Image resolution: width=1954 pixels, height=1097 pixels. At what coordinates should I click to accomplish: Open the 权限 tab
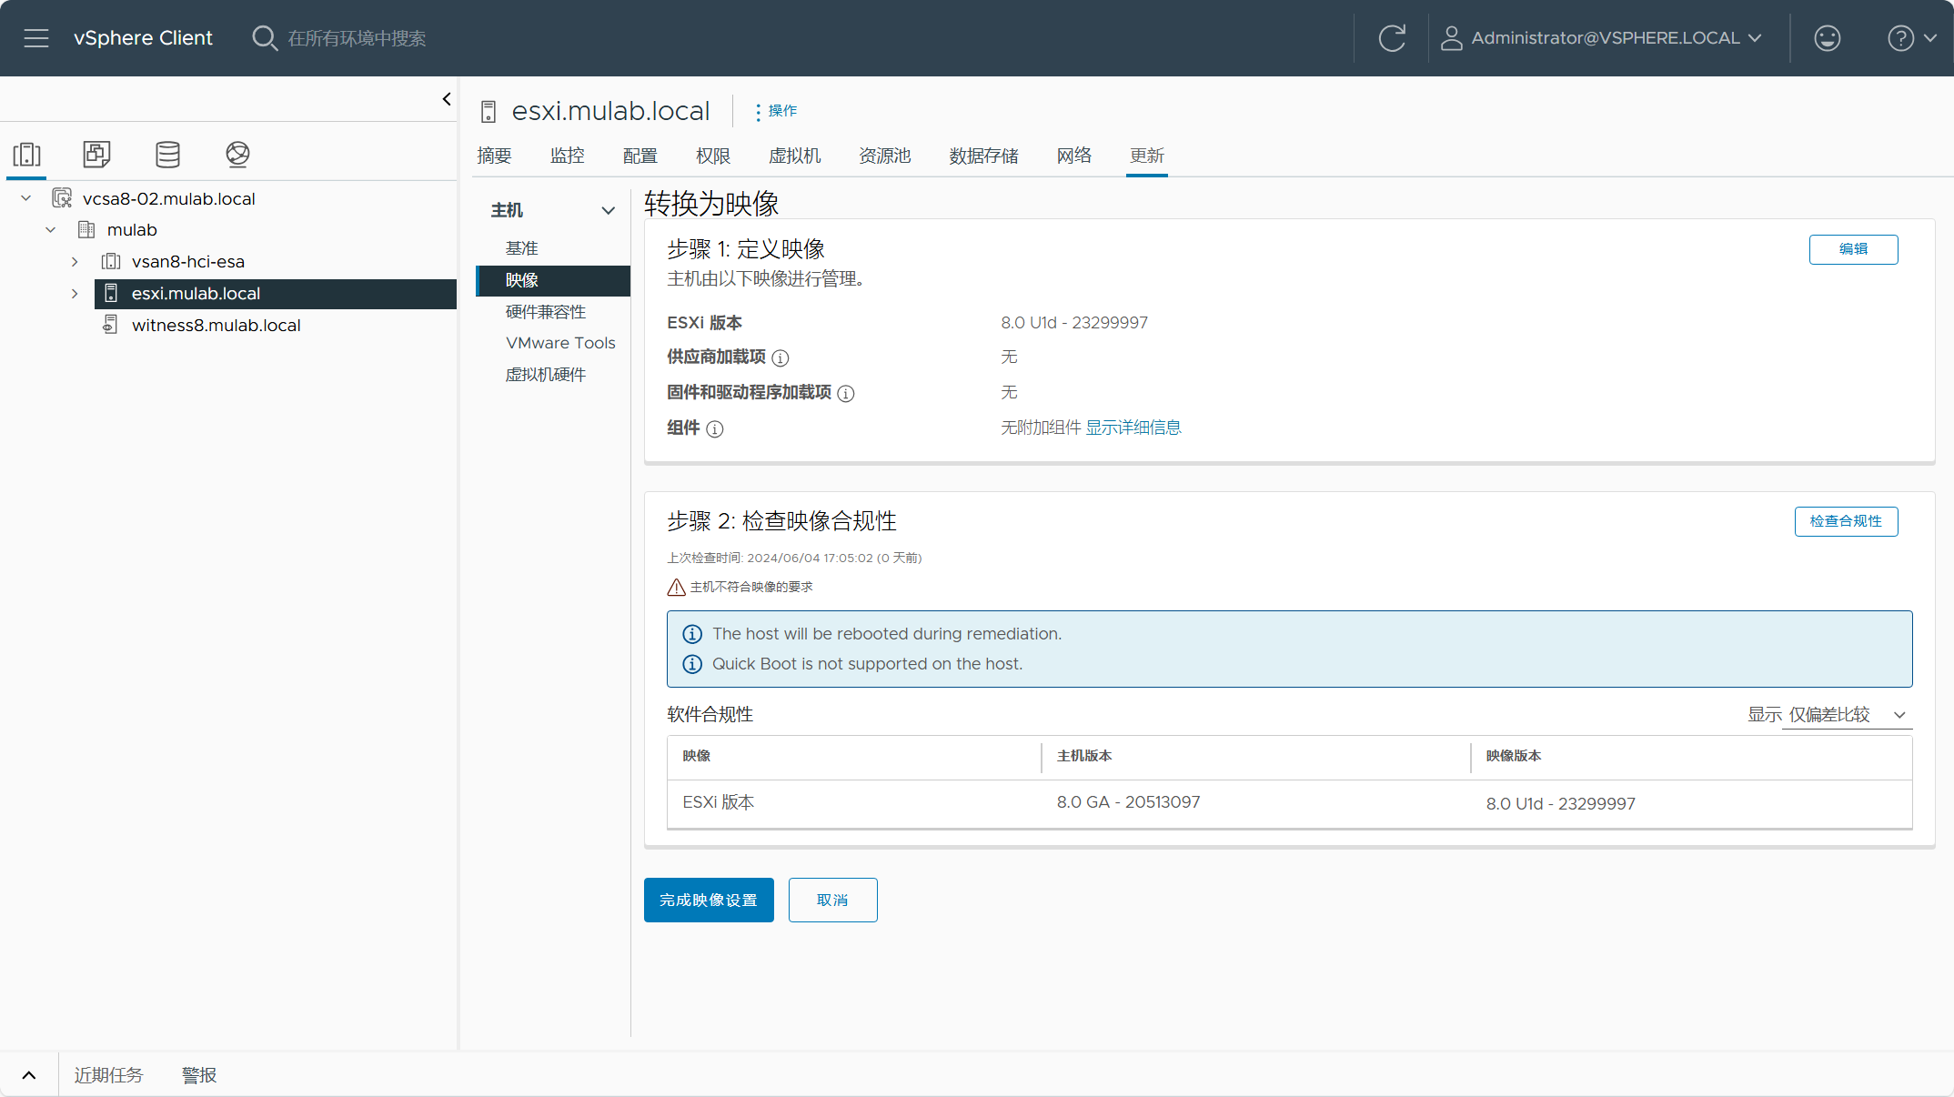(x=713, y=156)
